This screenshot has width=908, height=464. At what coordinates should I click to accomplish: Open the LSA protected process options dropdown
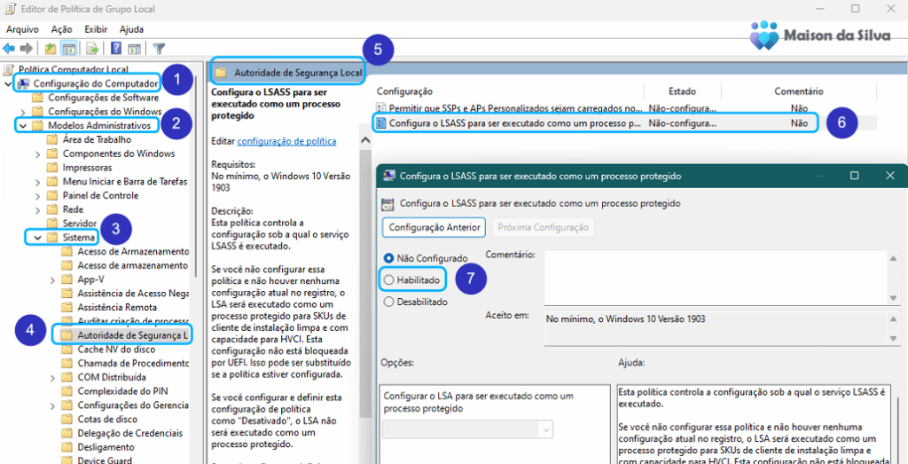(468, 429)
